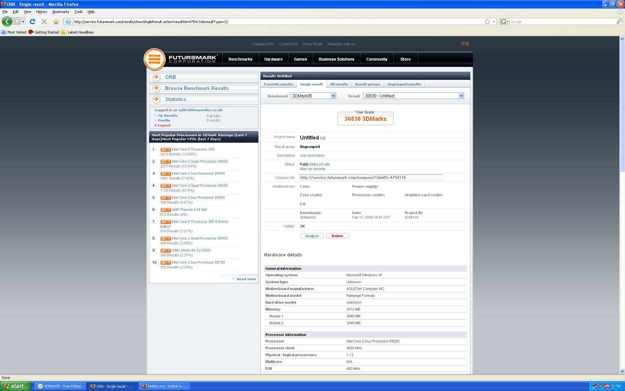
Task: Click GET IT badge for Duo E8500
Action: pos(165,198)
